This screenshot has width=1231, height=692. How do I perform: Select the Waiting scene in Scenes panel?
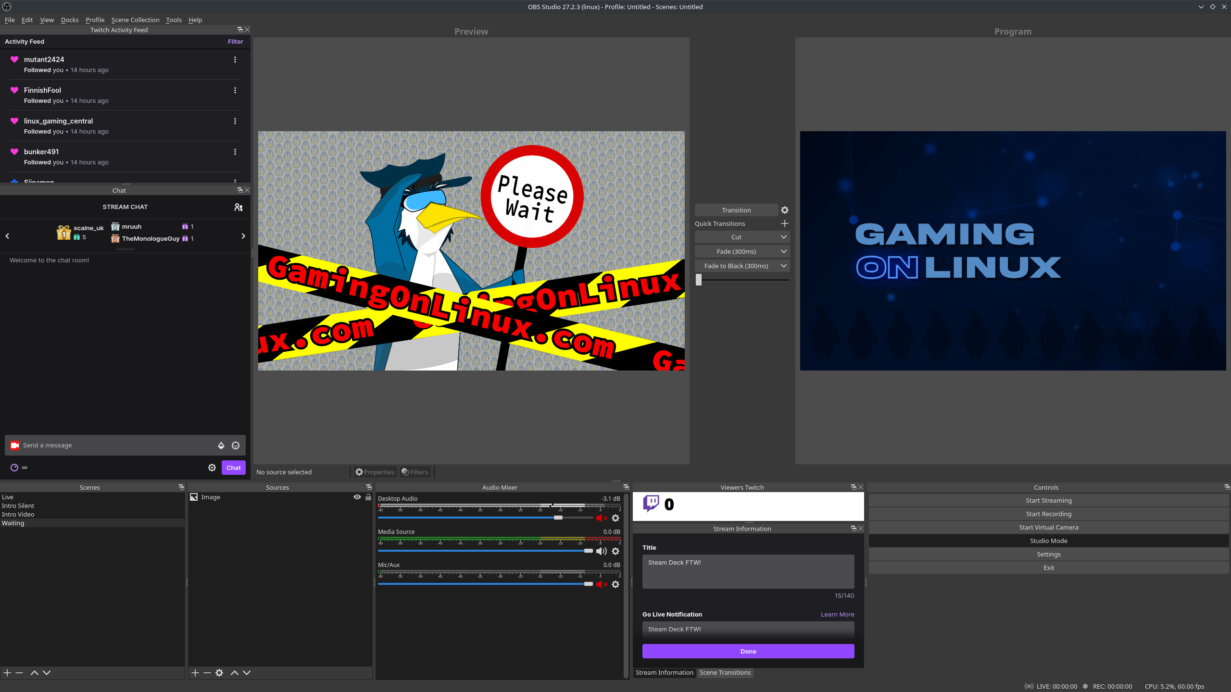(x=13, y=523)
